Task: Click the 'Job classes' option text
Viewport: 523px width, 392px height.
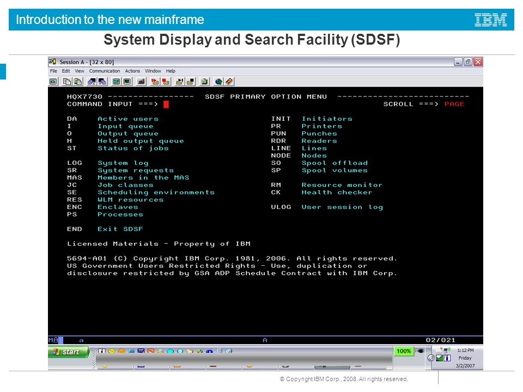Action: [125, 185]
